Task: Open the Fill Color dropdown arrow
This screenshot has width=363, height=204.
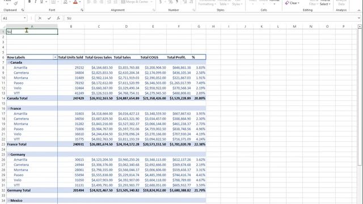Action: (70, 2)
